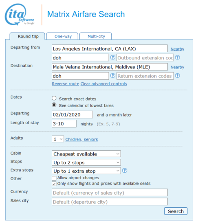Click the Reverse route link

pyautogui.click(x=66, y=84)
